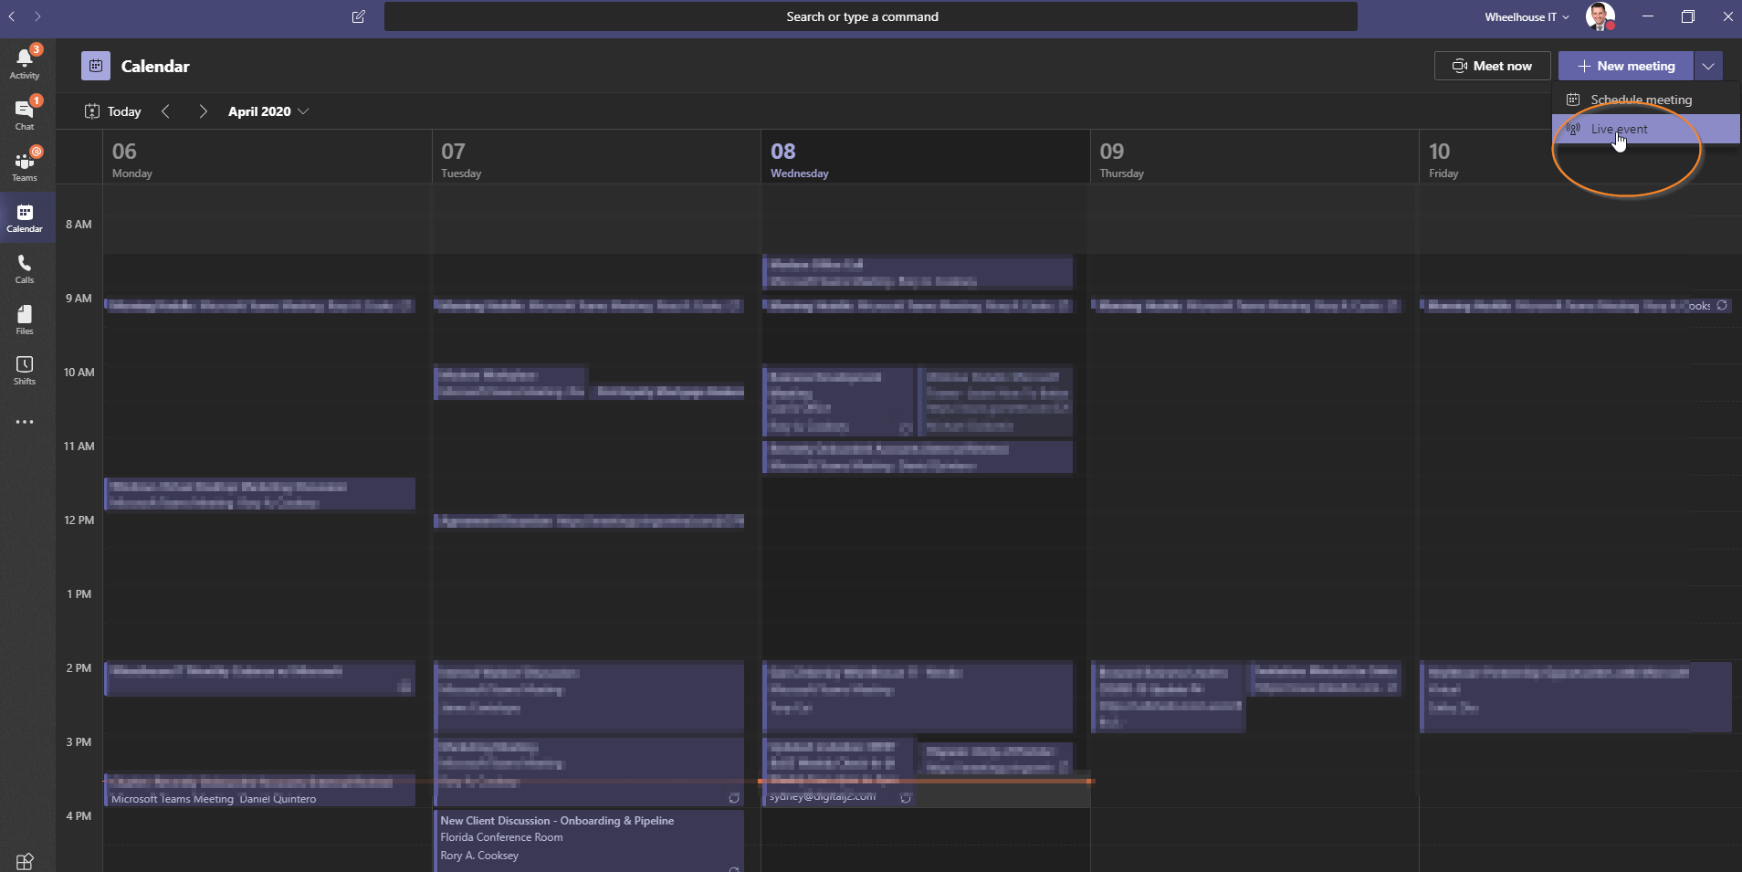1742x872 pixels.
Task: Open the Shifts app
Action: point(25,370)
